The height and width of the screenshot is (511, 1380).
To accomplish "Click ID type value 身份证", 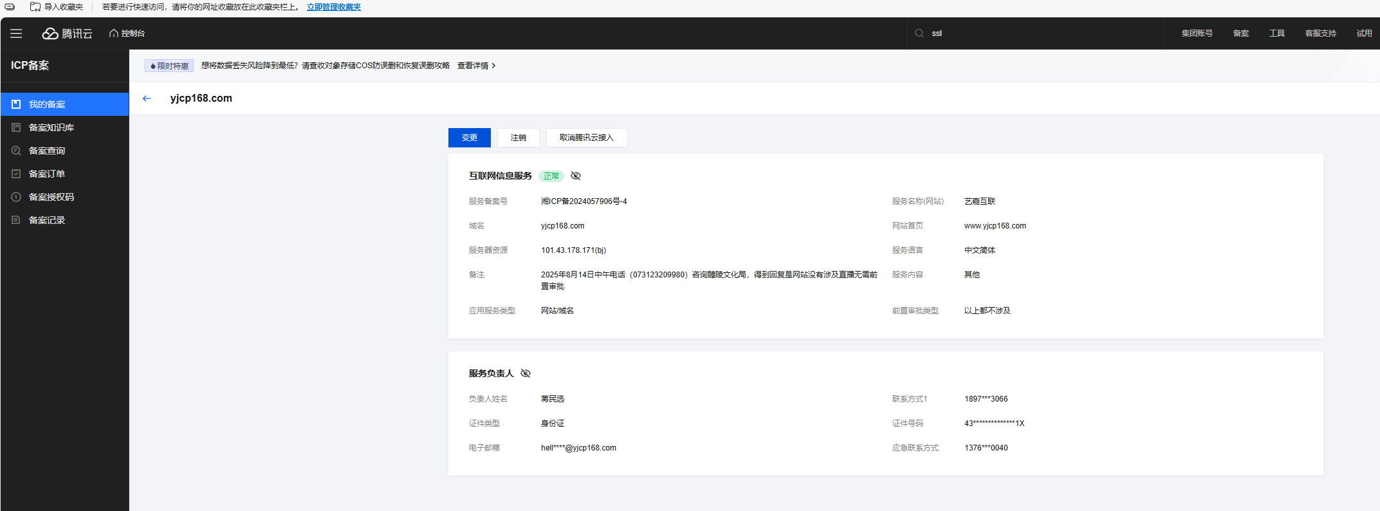I will tap(553, 423).
